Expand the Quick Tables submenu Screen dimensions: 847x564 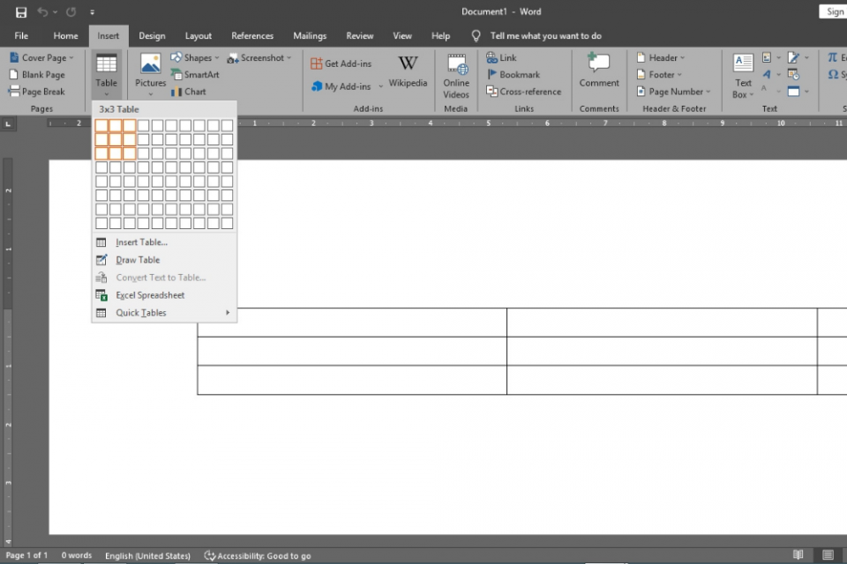click(164, 313)
